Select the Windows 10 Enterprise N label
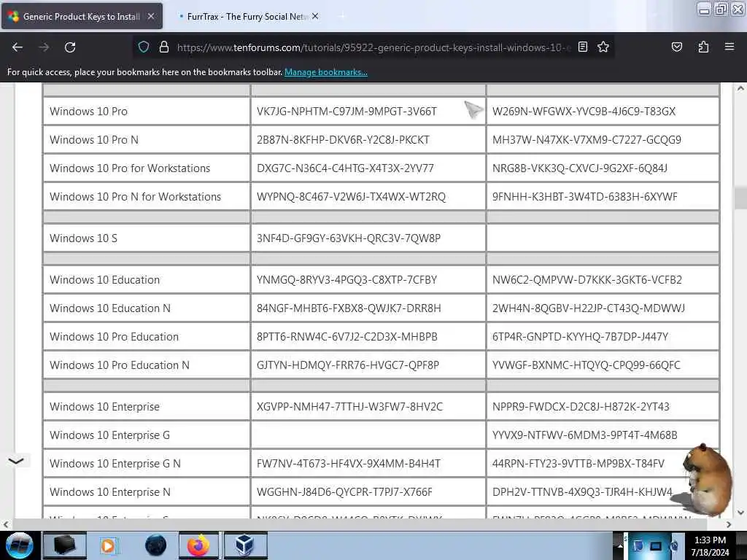Viewport: 747px width, 560px height. [x=110, y=492]
